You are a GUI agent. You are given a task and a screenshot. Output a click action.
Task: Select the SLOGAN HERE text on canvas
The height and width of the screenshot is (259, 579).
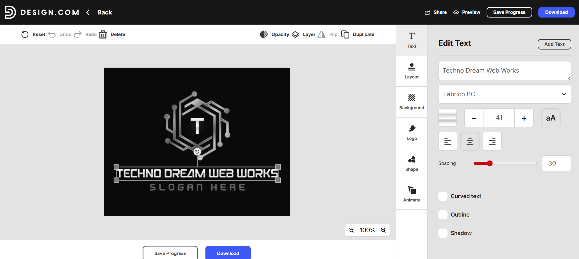click(197, 187)
